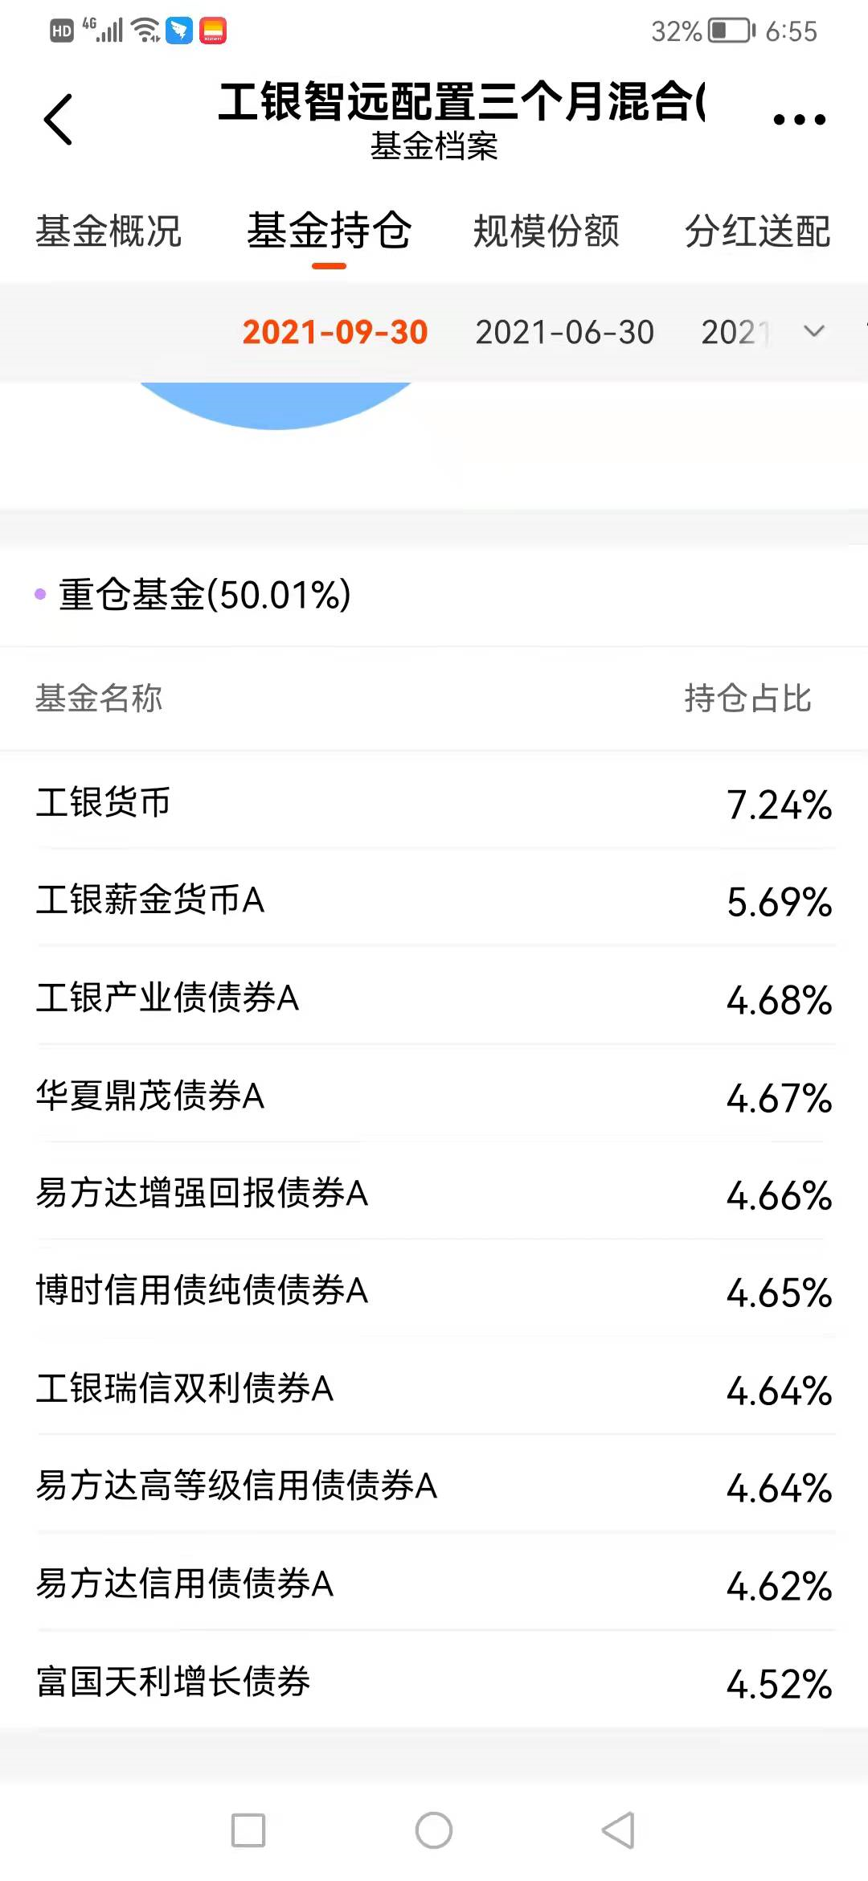Open the three-dot more options menu

[799, 120]
